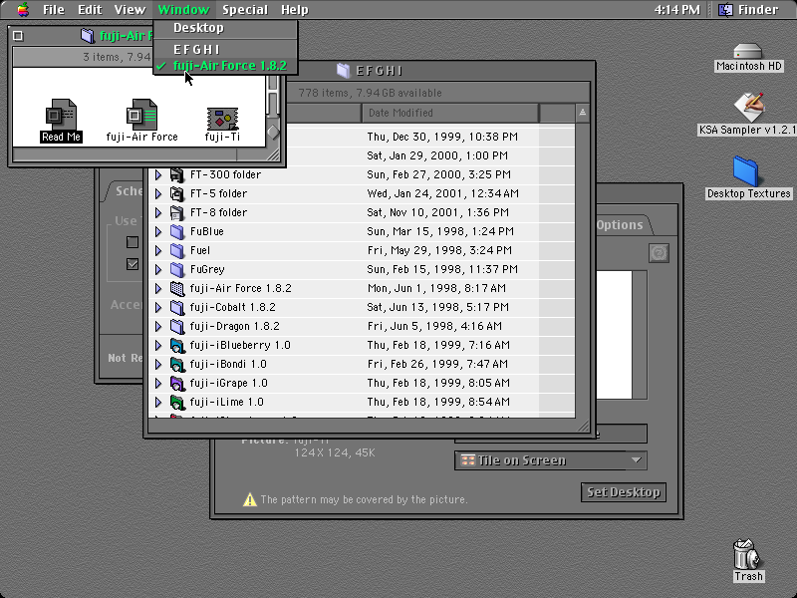Select the FuBlue folder icon
Image resolution: width=797 pixels, height=598 pixels.
[177, 232]
